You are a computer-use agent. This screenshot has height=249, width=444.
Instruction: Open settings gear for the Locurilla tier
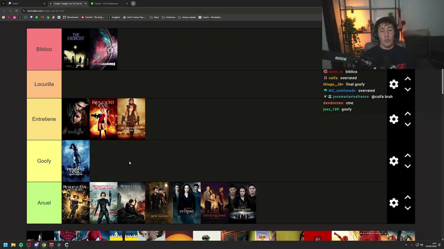click(394, 84)
